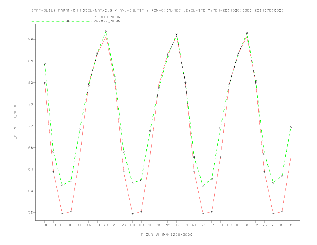Click y-axis tick label 76

click(31, 104)
